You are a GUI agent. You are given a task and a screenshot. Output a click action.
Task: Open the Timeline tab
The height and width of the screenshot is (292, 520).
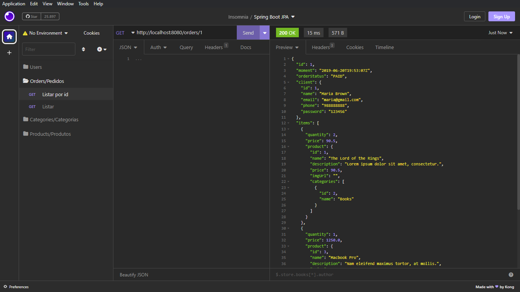pyautogui.click(x=384, y=47)
